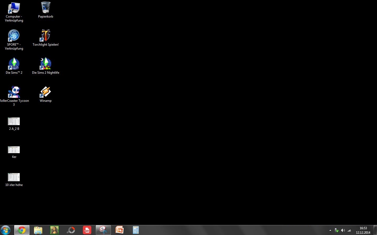Open the clock showing 16:53
The height and width of the screenshot is (235, 377).
[x=363, y=230]
